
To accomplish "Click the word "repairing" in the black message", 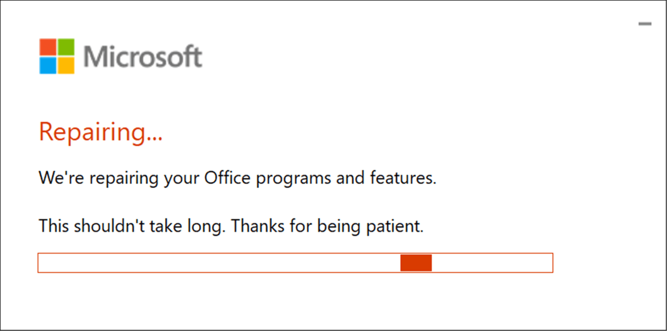I will pos(124,179).
